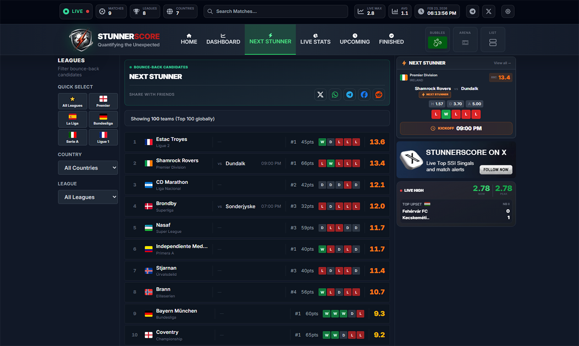Share on Facebook
This screenshot has height=346, width=579.
(x=364, y=95)
